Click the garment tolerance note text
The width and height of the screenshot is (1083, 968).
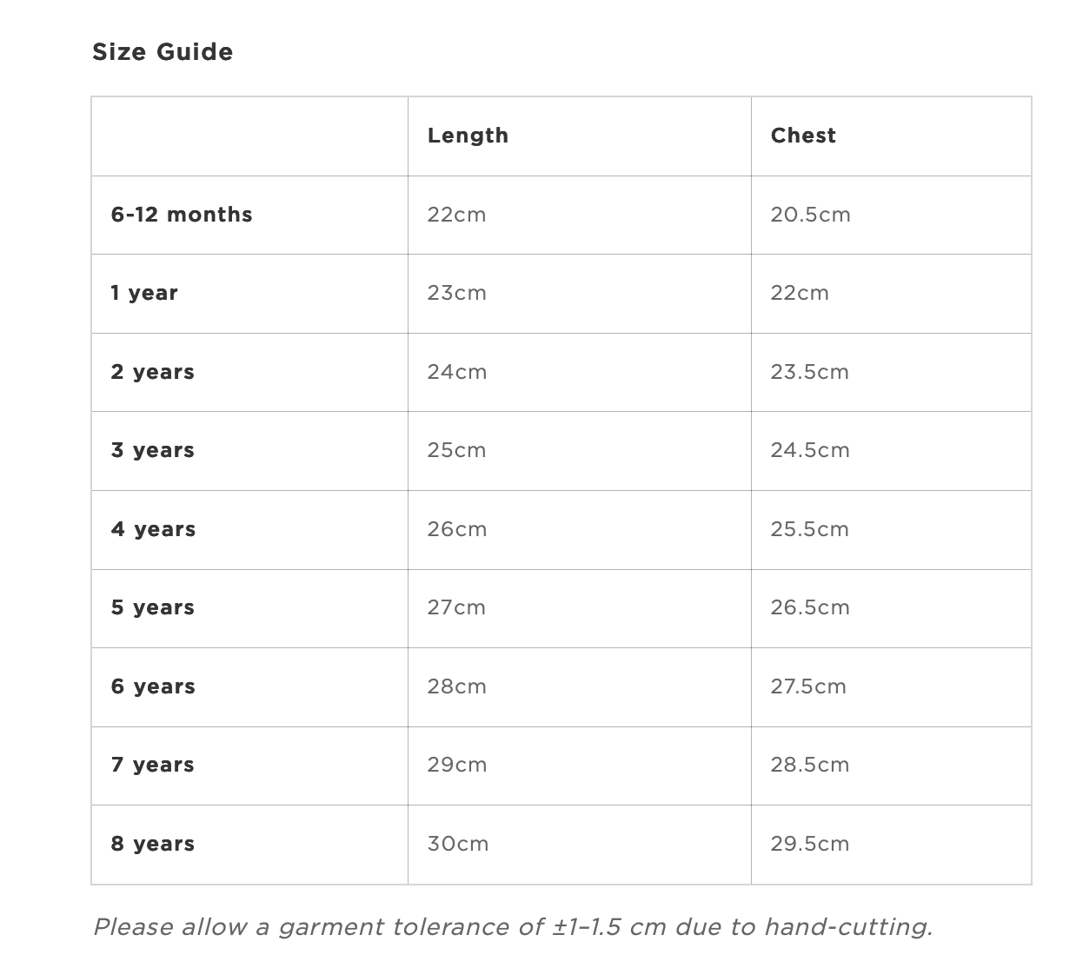[513, 927]
